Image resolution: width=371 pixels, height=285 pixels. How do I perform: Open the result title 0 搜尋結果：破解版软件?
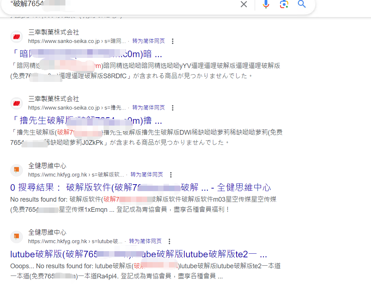coord(140,187)
